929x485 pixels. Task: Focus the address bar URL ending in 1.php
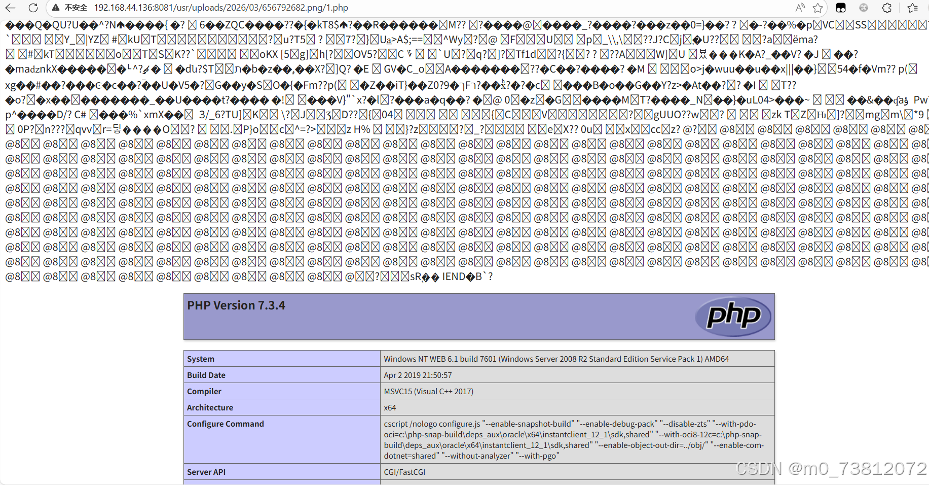point(221,8)
